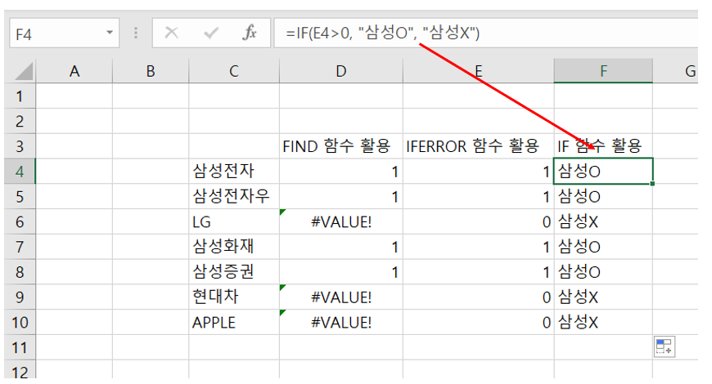
Task: Click the Cancel (X) formula bar icon
Action: (171, 33)
